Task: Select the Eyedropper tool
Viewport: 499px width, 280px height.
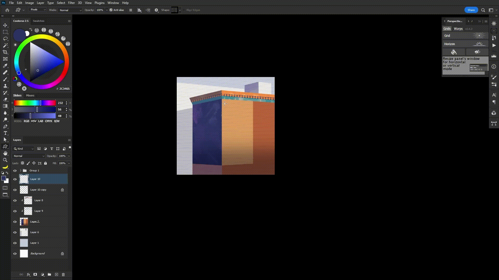Action: pyautogui.click(x=5, y=66)
